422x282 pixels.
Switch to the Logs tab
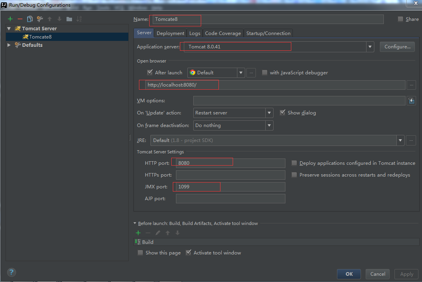pyautogui.click(x=194, y=33)
